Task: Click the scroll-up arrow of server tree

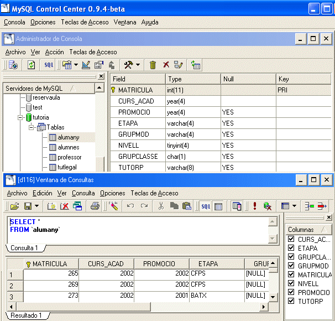Action: (100, 87)
